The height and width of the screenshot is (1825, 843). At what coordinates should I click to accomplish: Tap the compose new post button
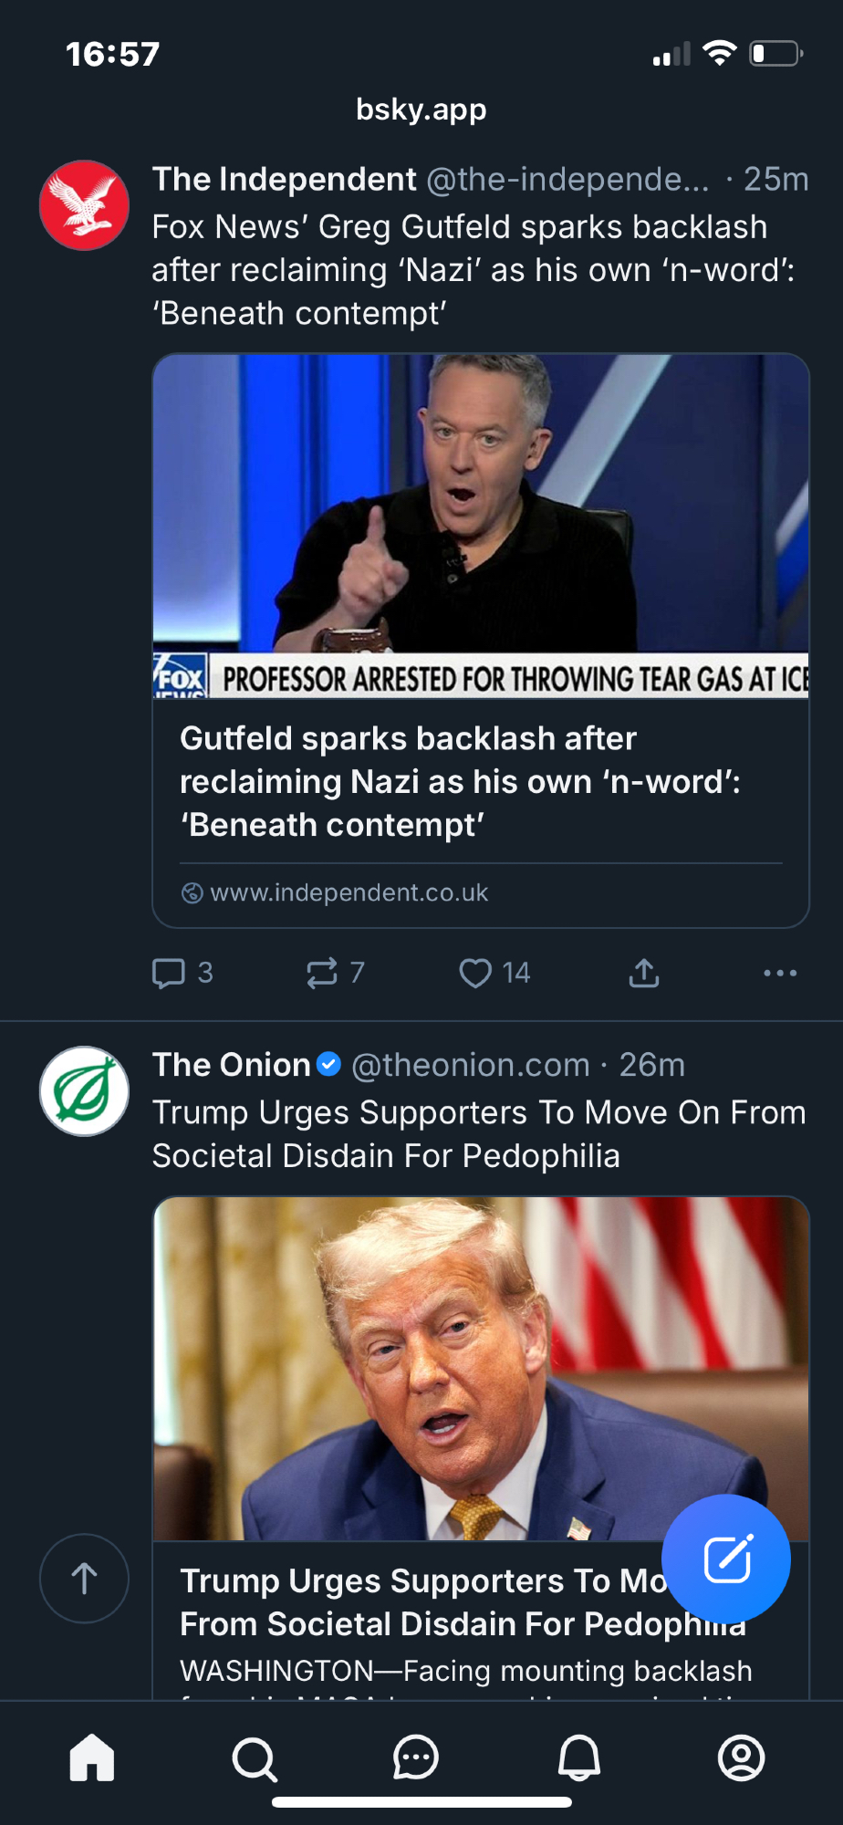(x=726, y=1559)
